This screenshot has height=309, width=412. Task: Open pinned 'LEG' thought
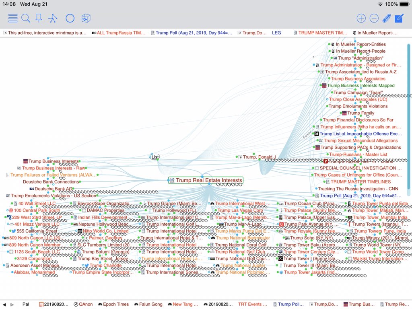pos(276,33)
